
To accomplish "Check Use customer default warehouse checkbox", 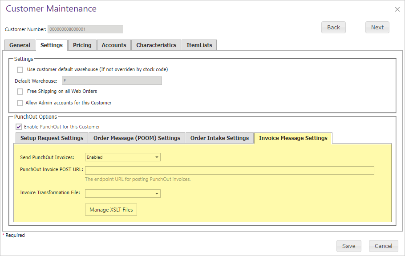I will [20, 70].
